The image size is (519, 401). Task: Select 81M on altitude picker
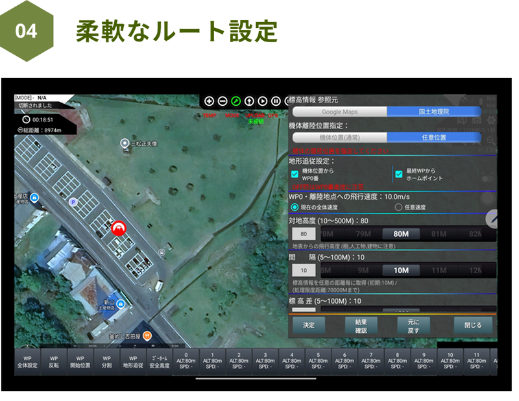[439, 234]
